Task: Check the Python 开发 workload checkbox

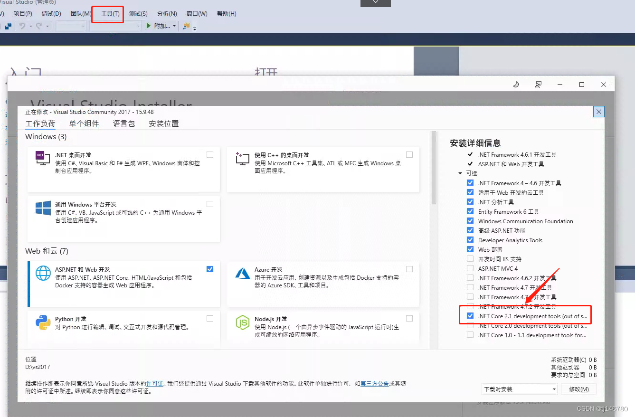Action: (210, 318)
